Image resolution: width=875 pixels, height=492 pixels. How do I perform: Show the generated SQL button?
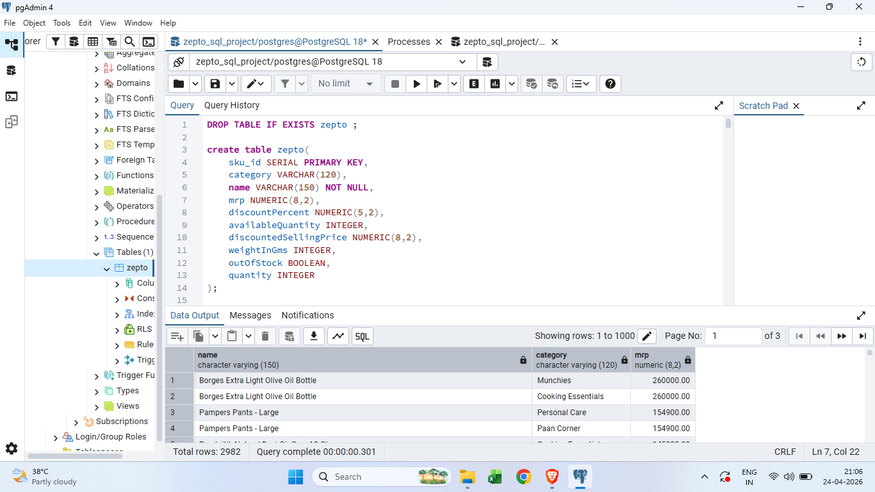click(x=363, y=336)
